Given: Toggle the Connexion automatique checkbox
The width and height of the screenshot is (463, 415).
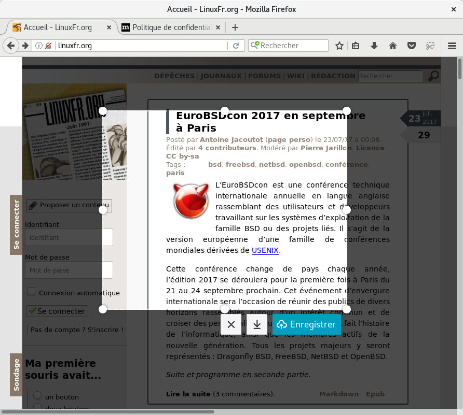Looking at the screenshot, I should coord(31,292).
